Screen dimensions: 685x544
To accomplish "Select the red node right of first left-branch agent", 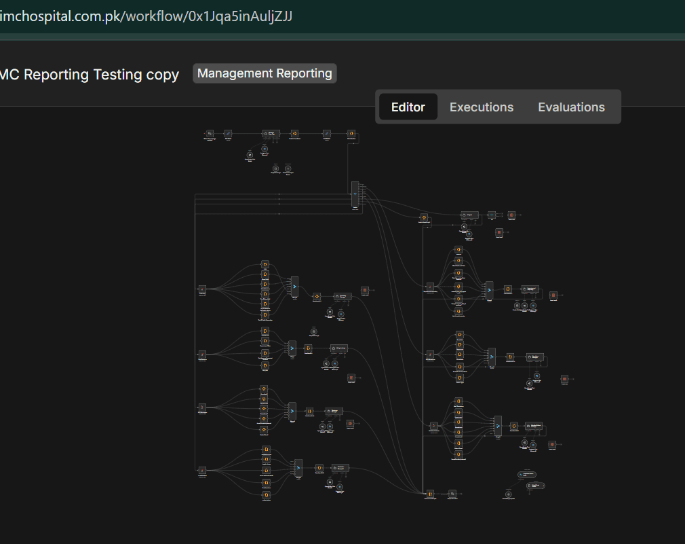I will [365, 290].
